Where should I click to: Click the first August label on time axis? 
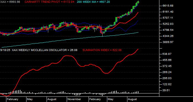click(52, 99)
